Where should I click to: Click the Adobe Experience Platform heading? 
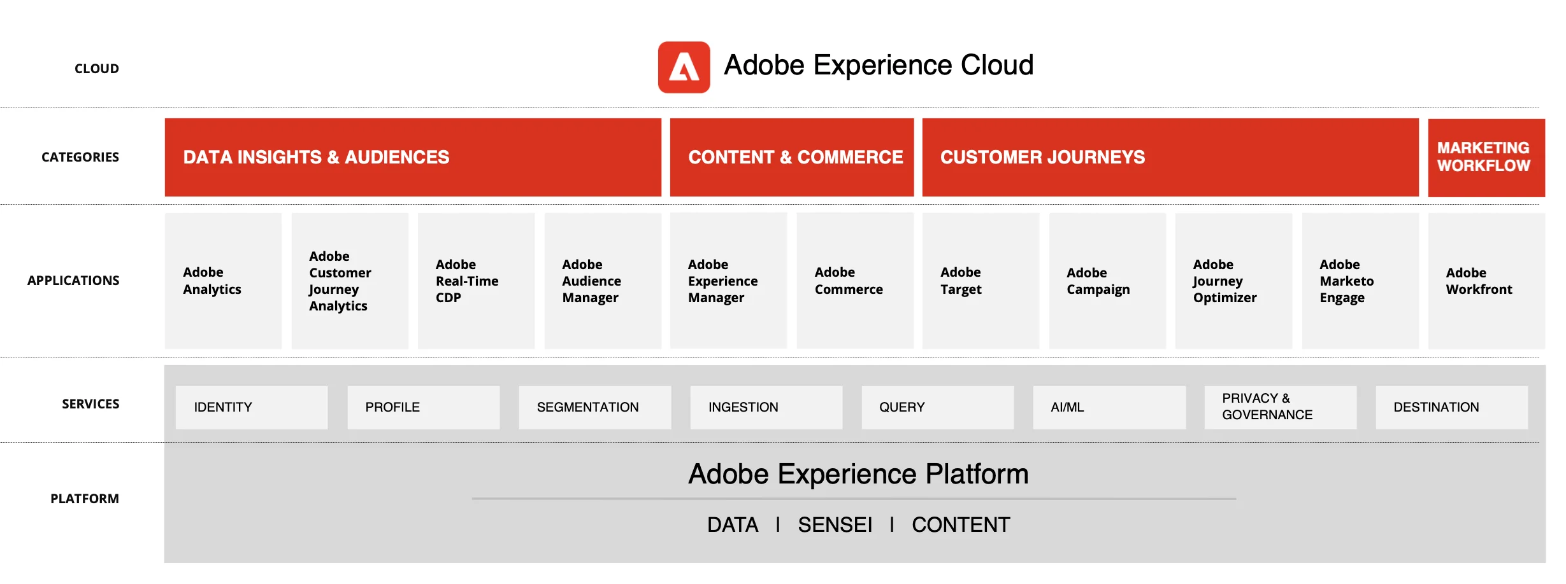pyautogui.click(x=858, y=474)
